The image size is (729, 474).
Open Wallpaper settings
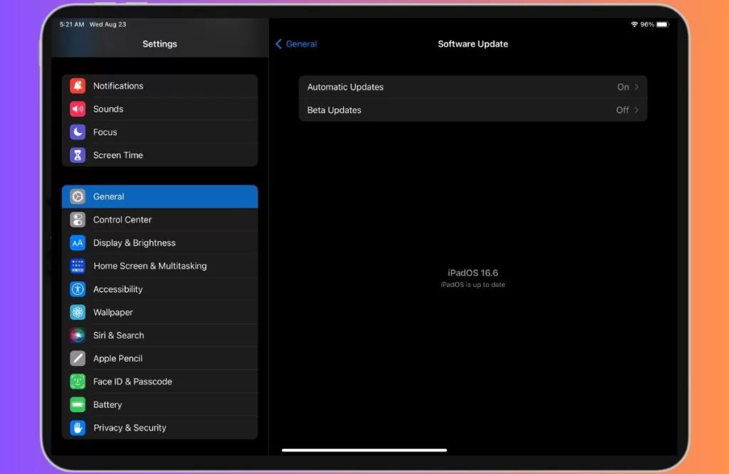point(160,312)
